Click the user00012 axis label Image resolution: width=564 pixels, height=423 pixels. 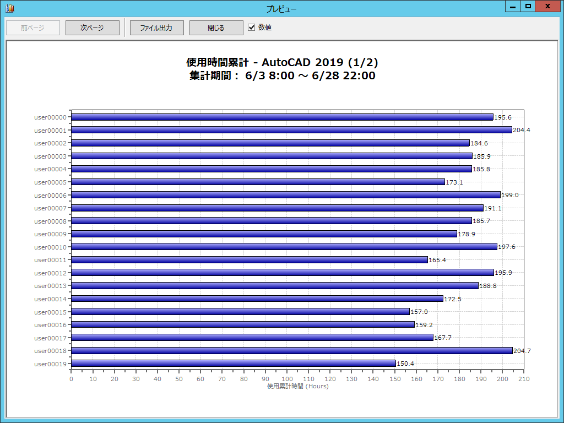(x=50, y=273)
